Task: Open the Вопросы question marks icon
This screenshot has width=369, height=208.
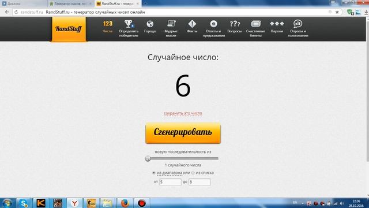Action: click(235, 24)
